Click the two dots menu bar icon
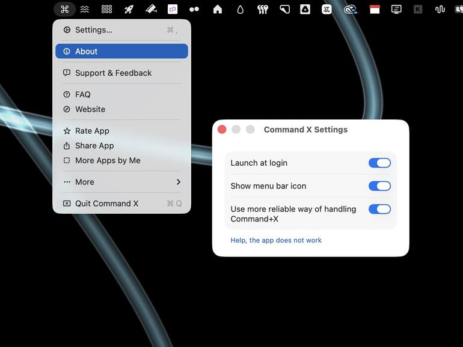The height and width of the screenshot is (347, 463). [194, 10]
